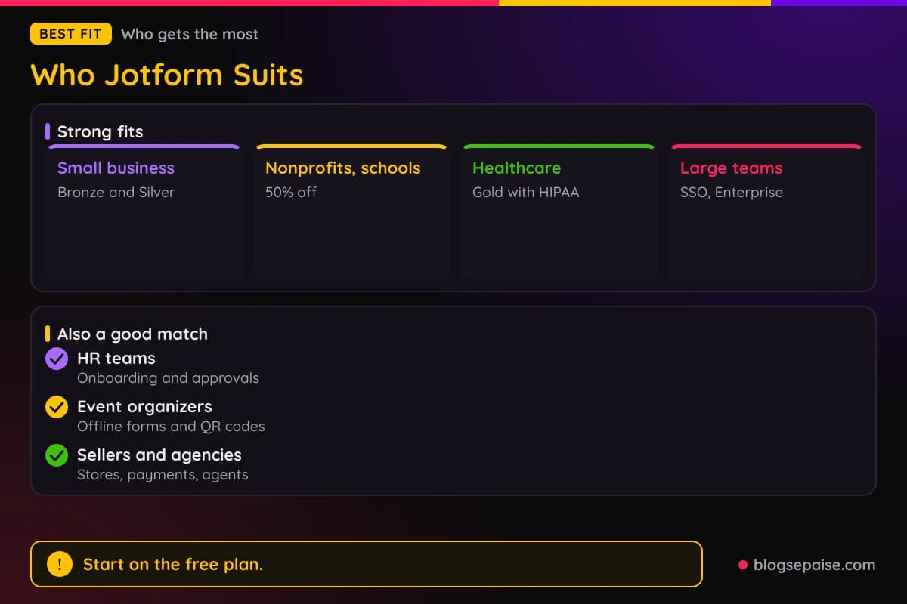Click the Event organizers item title

[x=144, y=406]
